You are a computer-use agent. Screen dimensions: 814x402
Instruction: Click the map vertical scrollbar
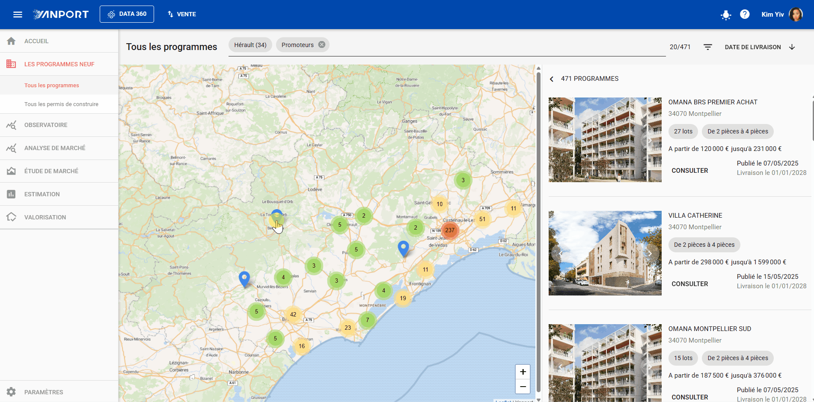(x=538, y=233)
